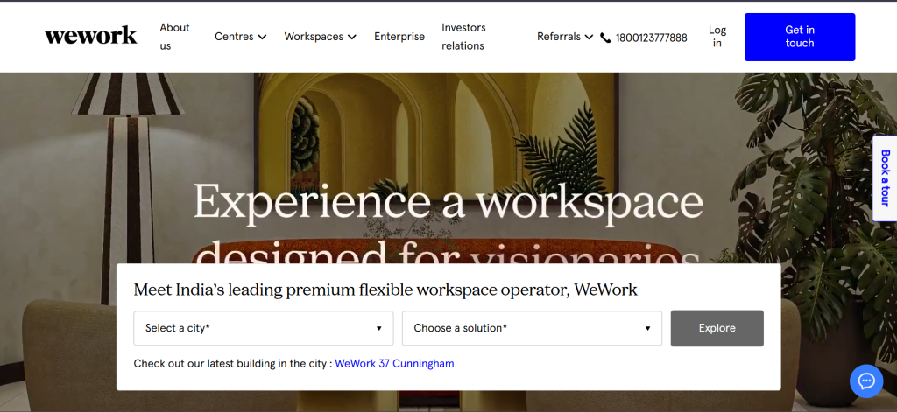This screenshot has width=897, height=412.
Task: Click the phone handset icon
Action: tap(606, 38)
